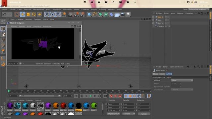Go to start of timeline
The width and height of the screenshot is (212, 119).
pyautogui.click(x=76, y=96)
